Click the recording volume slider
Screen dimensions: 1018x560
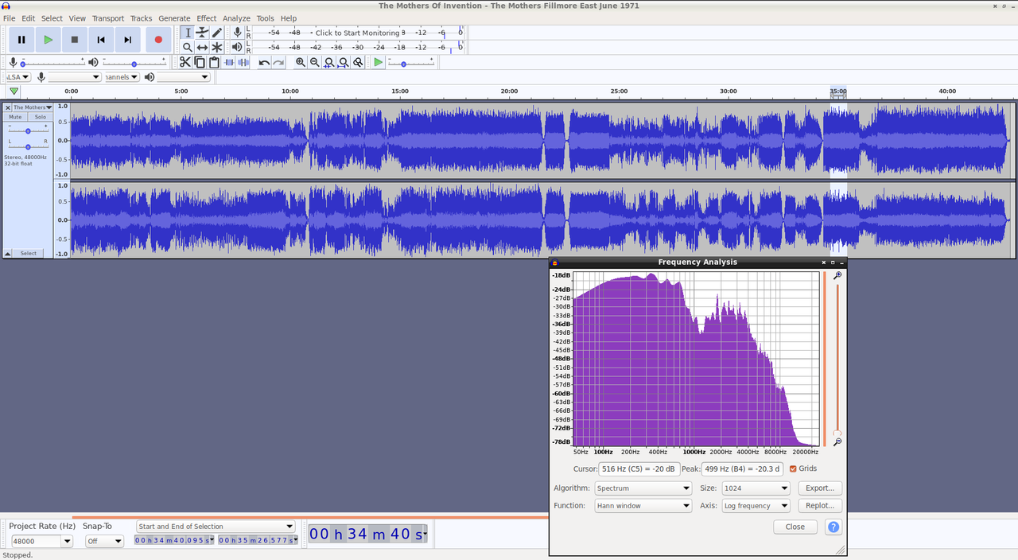(x=52, y=63)
